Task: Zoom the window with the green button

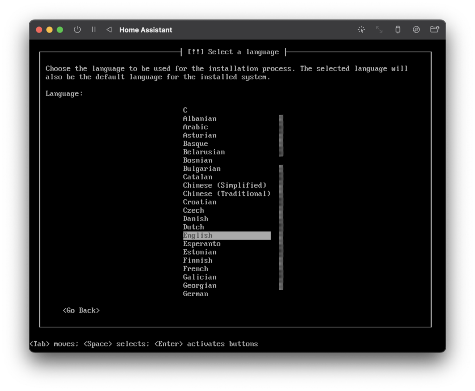Action: (x=60, y=30)
